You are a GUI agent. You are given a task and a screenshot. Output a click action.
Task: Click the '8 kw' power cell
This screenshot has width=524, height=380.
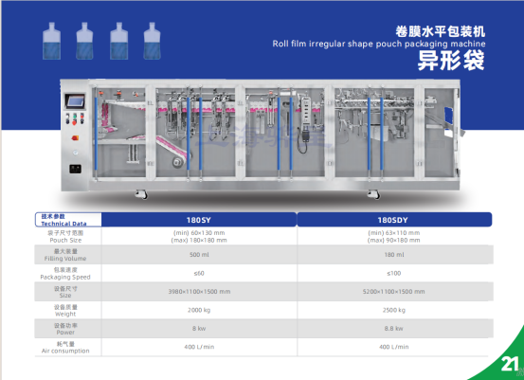coord(199,329)
